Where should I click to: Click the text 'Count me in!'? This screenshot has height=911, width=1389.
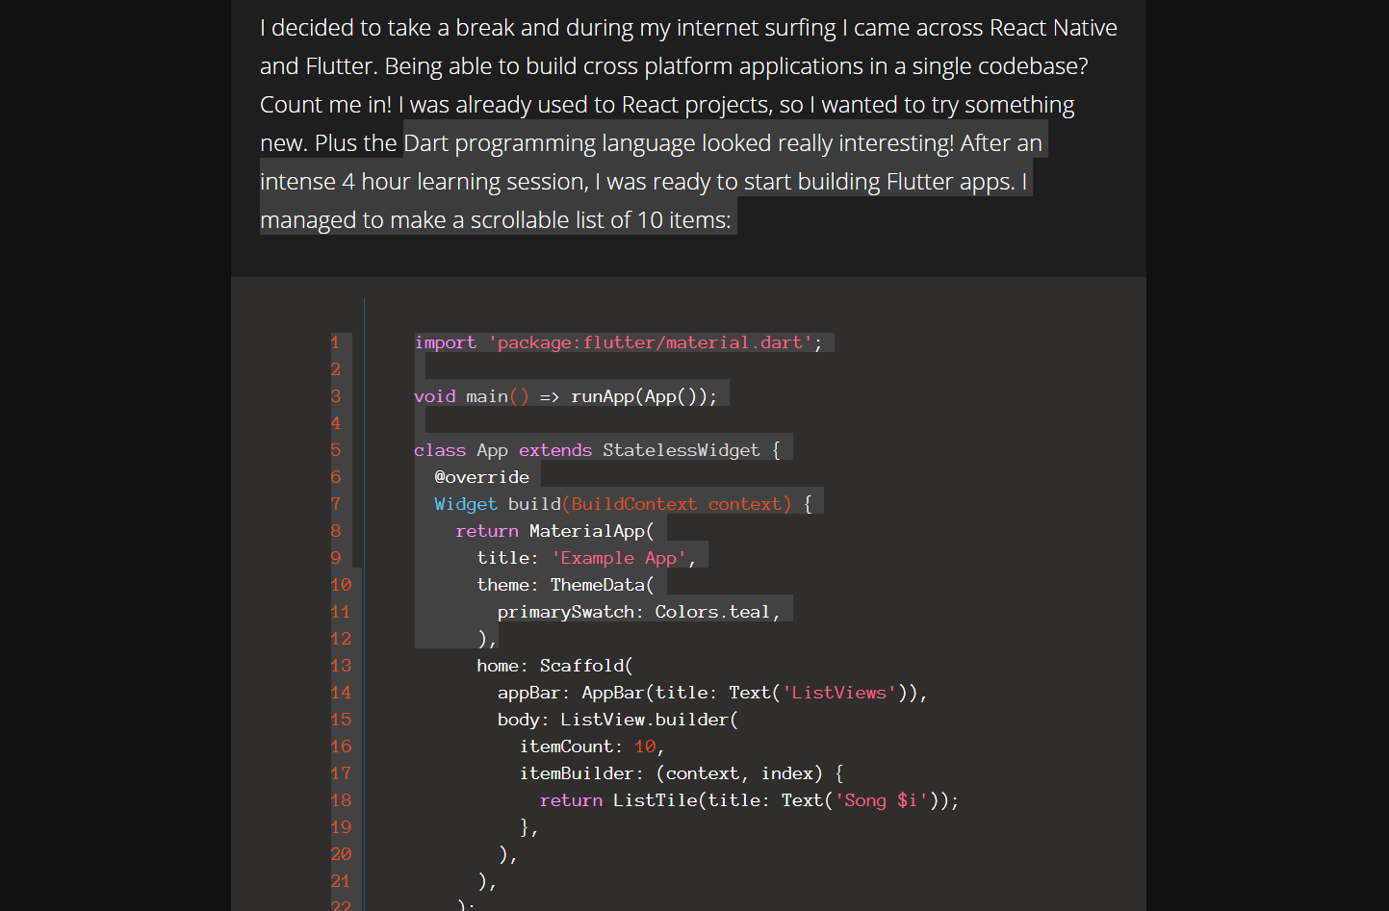[325, 105]
